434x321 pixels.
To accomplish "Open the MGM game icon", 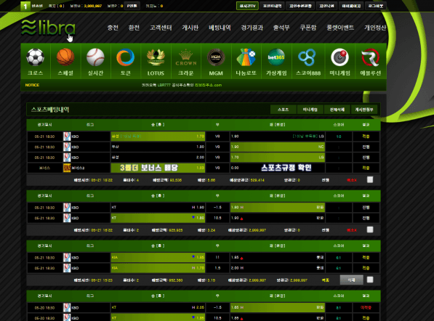I will [x=216, y=62].
